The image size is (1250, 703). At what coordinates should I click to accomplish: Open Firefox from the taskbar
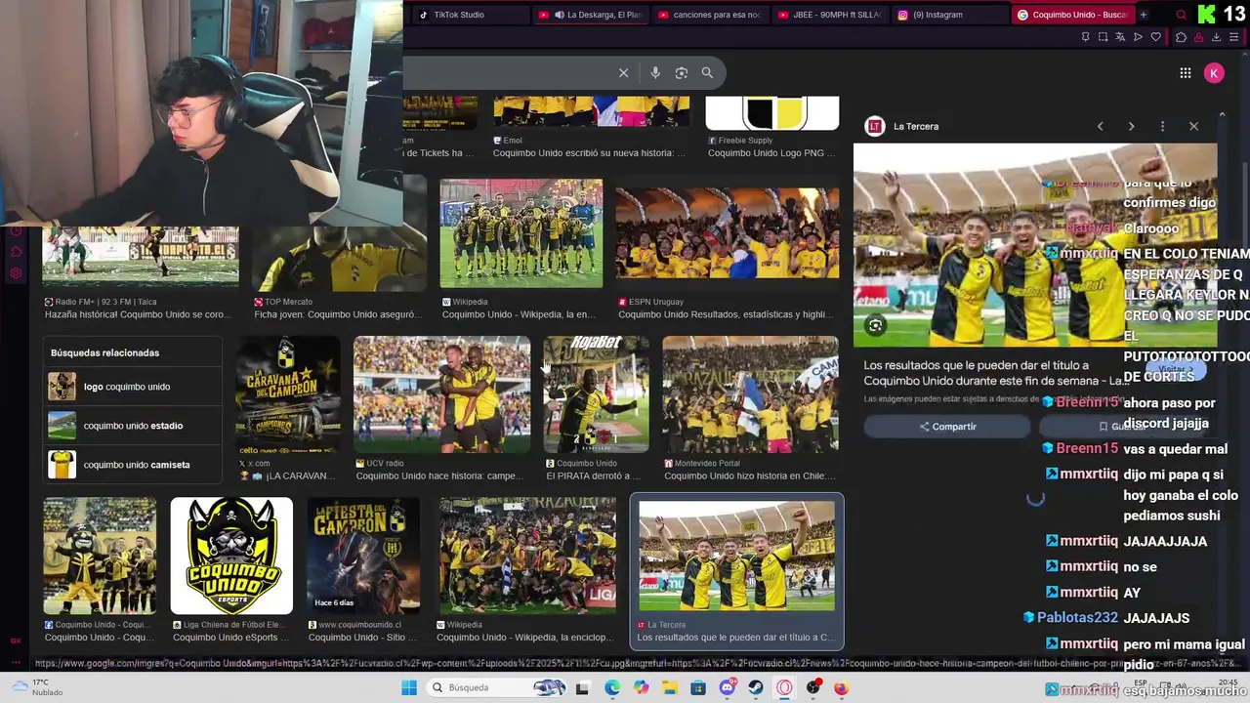(841, 687)
